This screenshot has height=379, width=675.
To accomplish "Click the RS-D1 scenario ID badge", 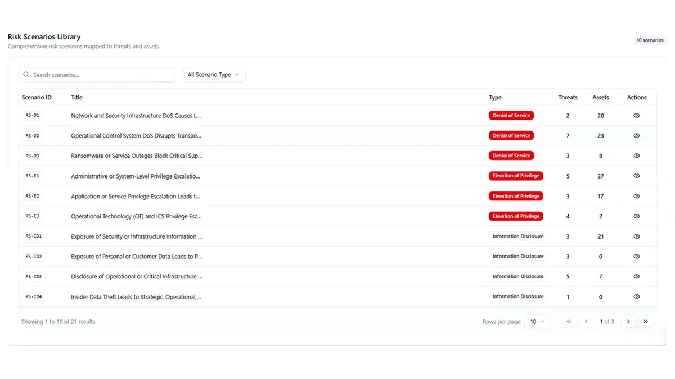I will point(32,115).
